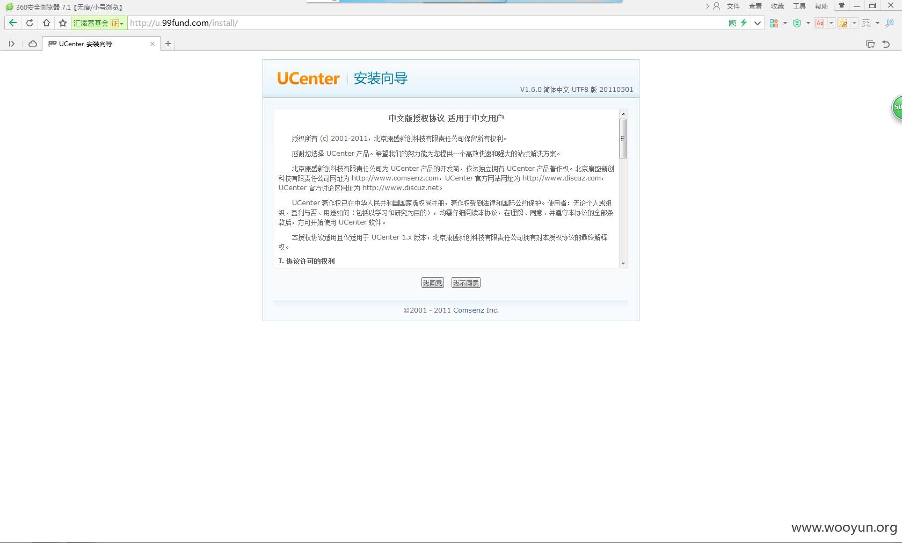The image size is (902, 543).
Task: Open the QR code icon in address bar
Action: pos(732,23)
